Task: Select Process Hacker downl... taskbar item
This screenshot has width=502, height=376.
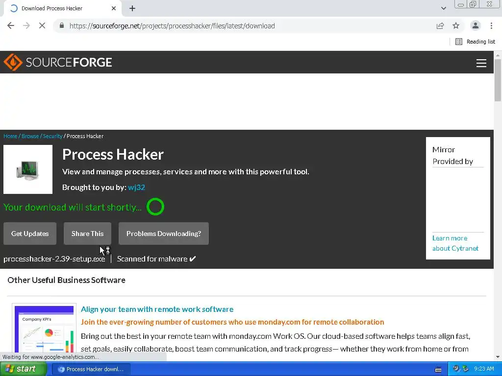Action: point(90,369)
